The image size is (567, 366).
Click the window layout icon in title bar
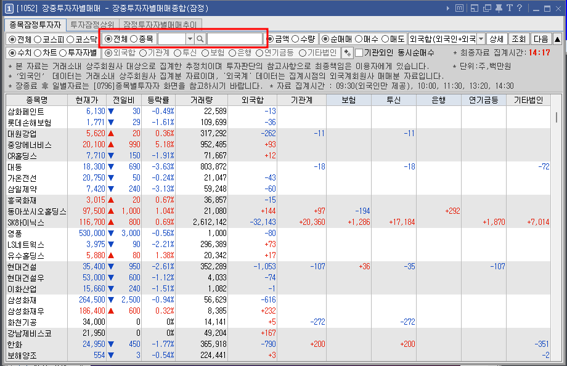tap(475, 8)
